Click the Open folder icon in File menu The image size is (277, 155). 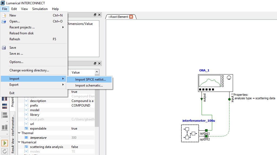coord(4,21)
